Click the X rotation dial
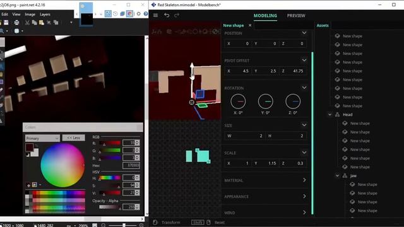 (x=238, y=102)
